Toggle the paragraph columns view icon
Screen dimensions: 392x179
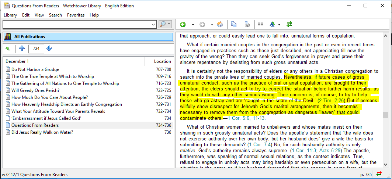[x=261, y=25]
